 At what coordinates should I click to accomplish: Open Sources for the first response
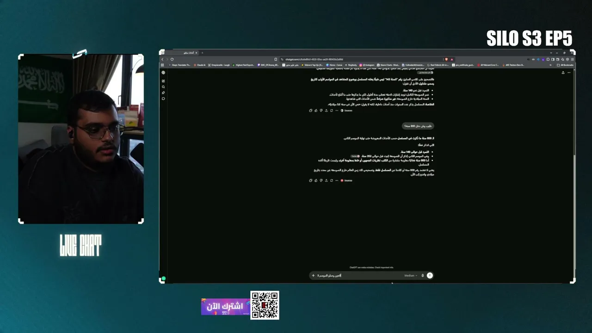coord(346,111)
